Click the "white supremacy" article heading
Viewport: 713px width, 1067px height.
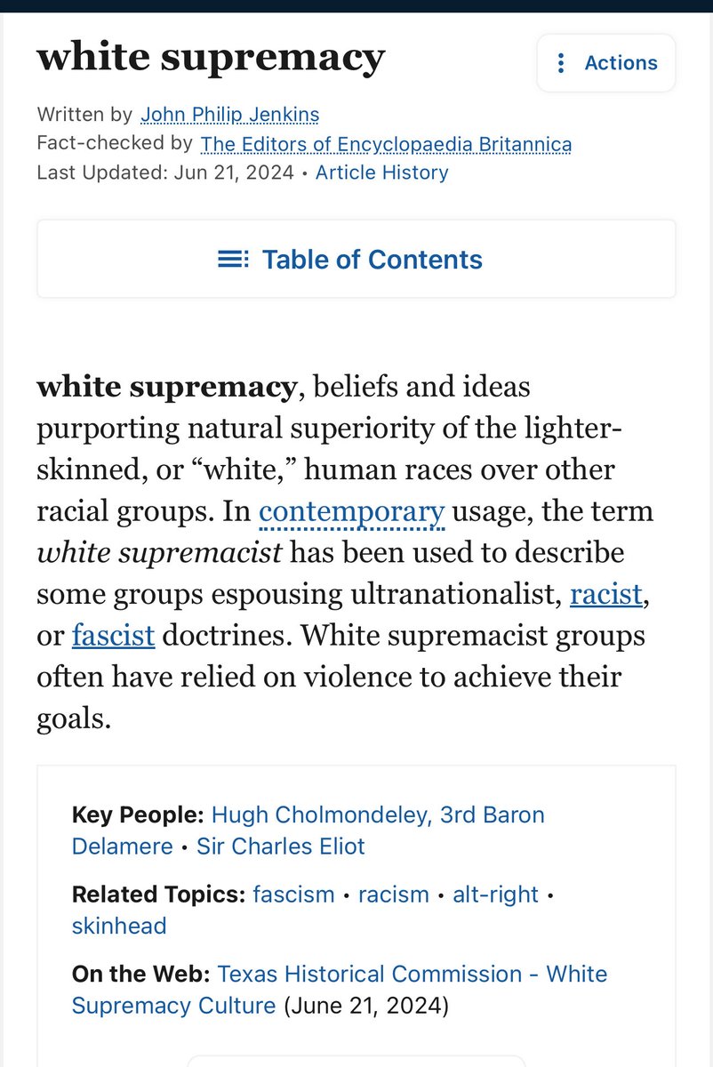click(x=211, y=59)
